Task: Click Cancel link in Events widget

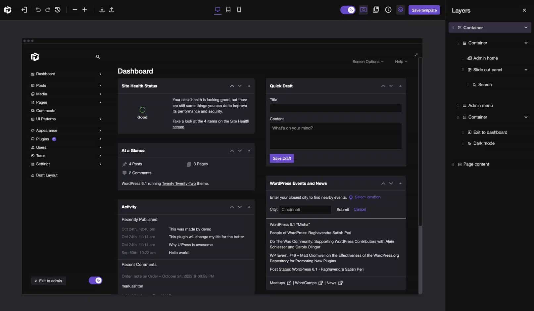Action: click(x=360, y=209)
